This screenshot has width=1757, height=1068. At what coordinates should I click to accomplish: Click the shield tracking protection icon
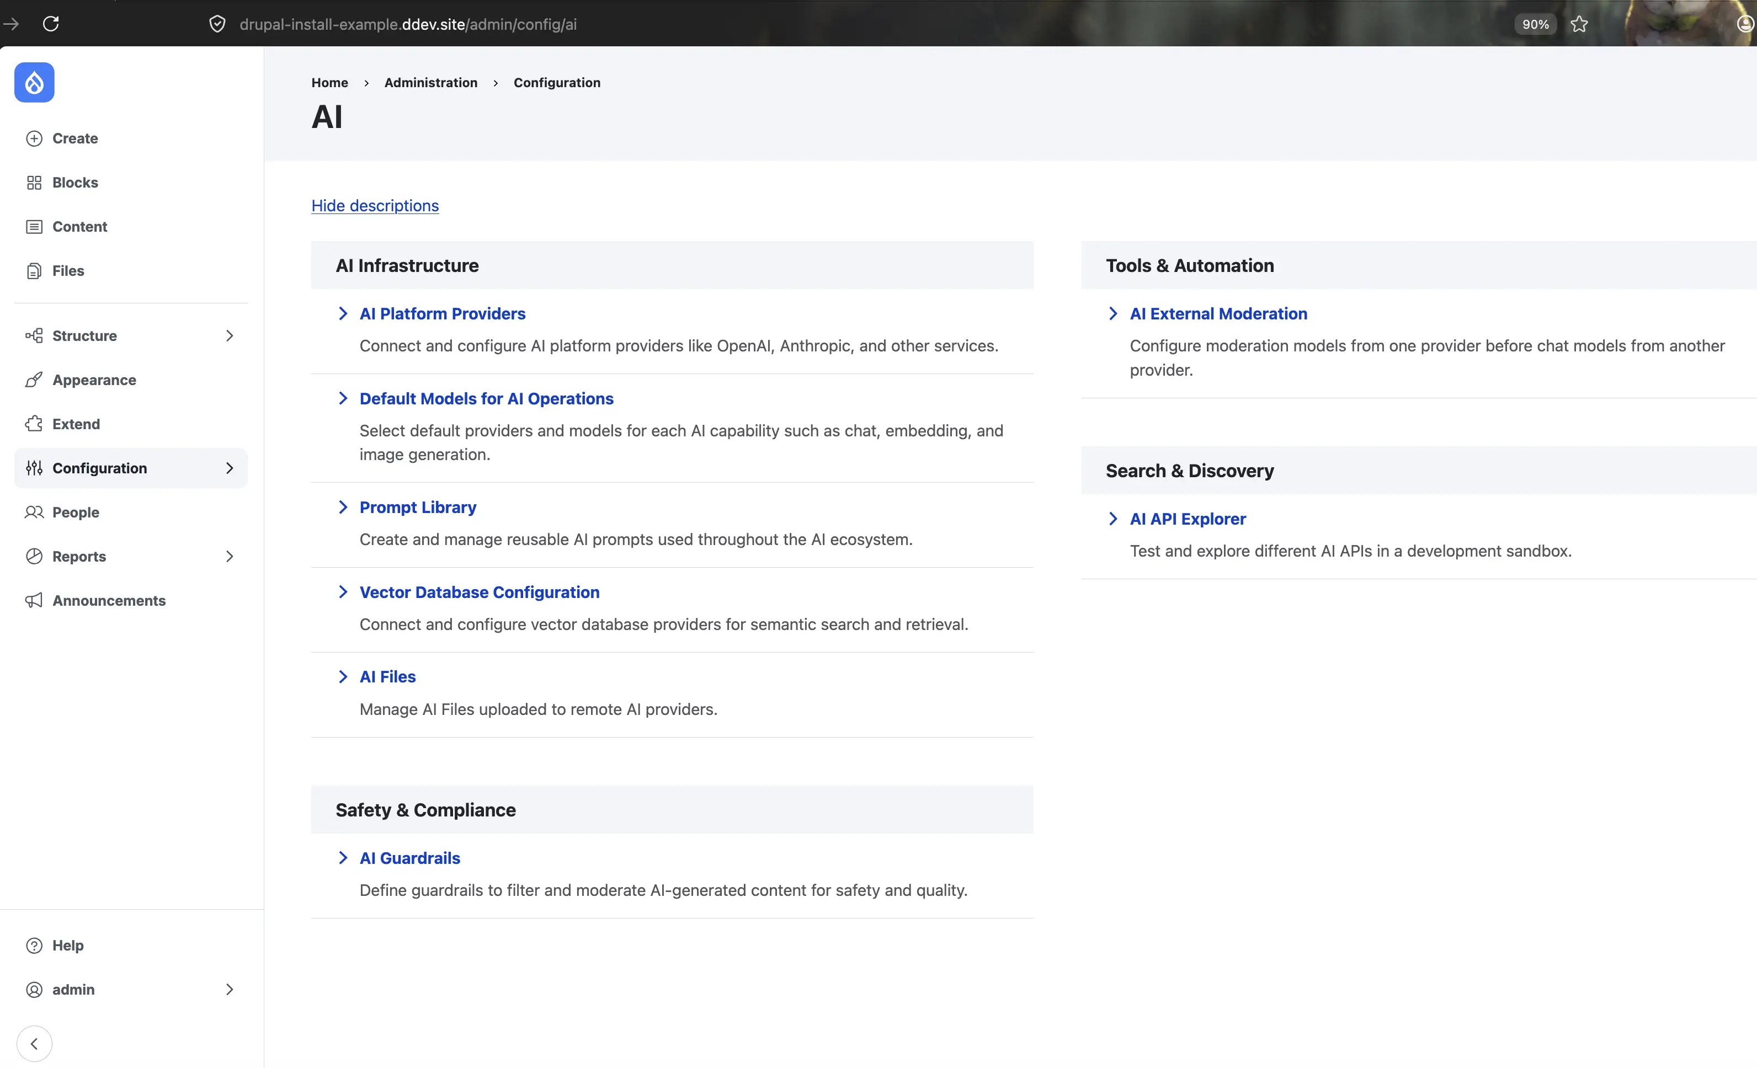(x=217, y=24)
